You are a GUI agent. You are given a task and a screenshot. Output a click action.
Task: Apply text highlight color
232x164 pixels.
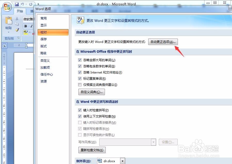click(26, 32)
